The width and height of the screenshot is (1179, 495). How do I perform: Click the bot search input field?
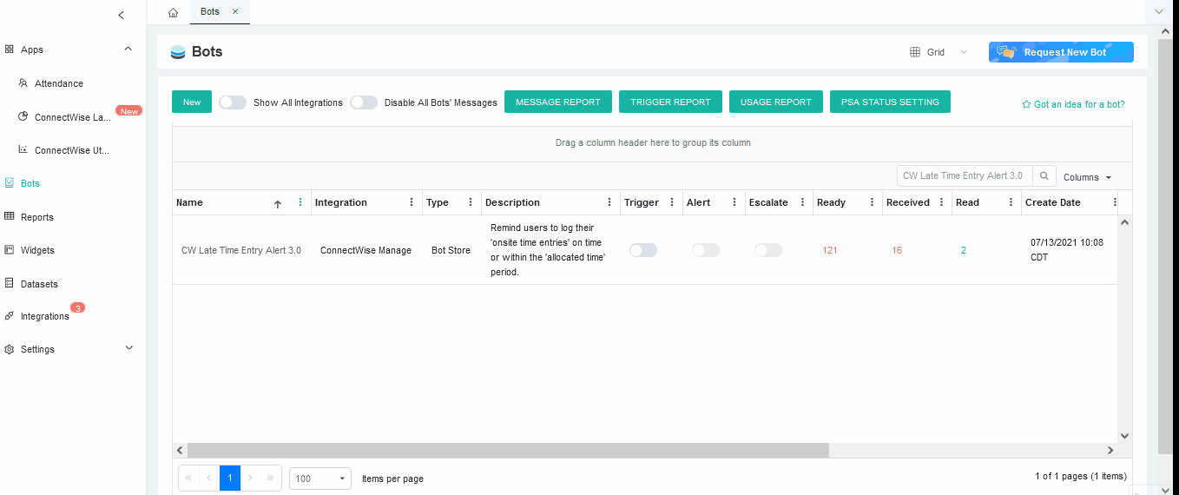point(964,175)
